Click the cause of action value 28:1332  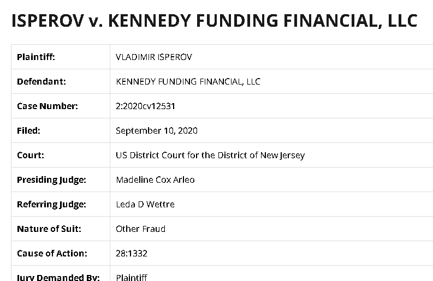pyautogui.click(x=132, y=254)
